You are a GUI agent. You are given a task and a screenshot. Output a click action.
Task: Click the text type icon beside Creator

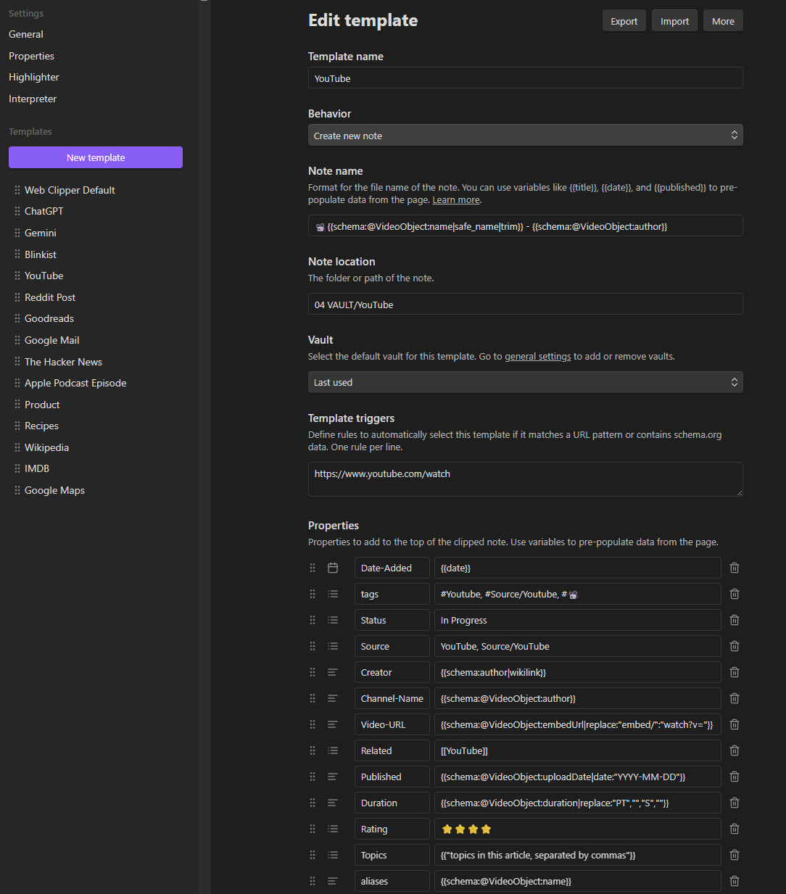coord(333,672)
